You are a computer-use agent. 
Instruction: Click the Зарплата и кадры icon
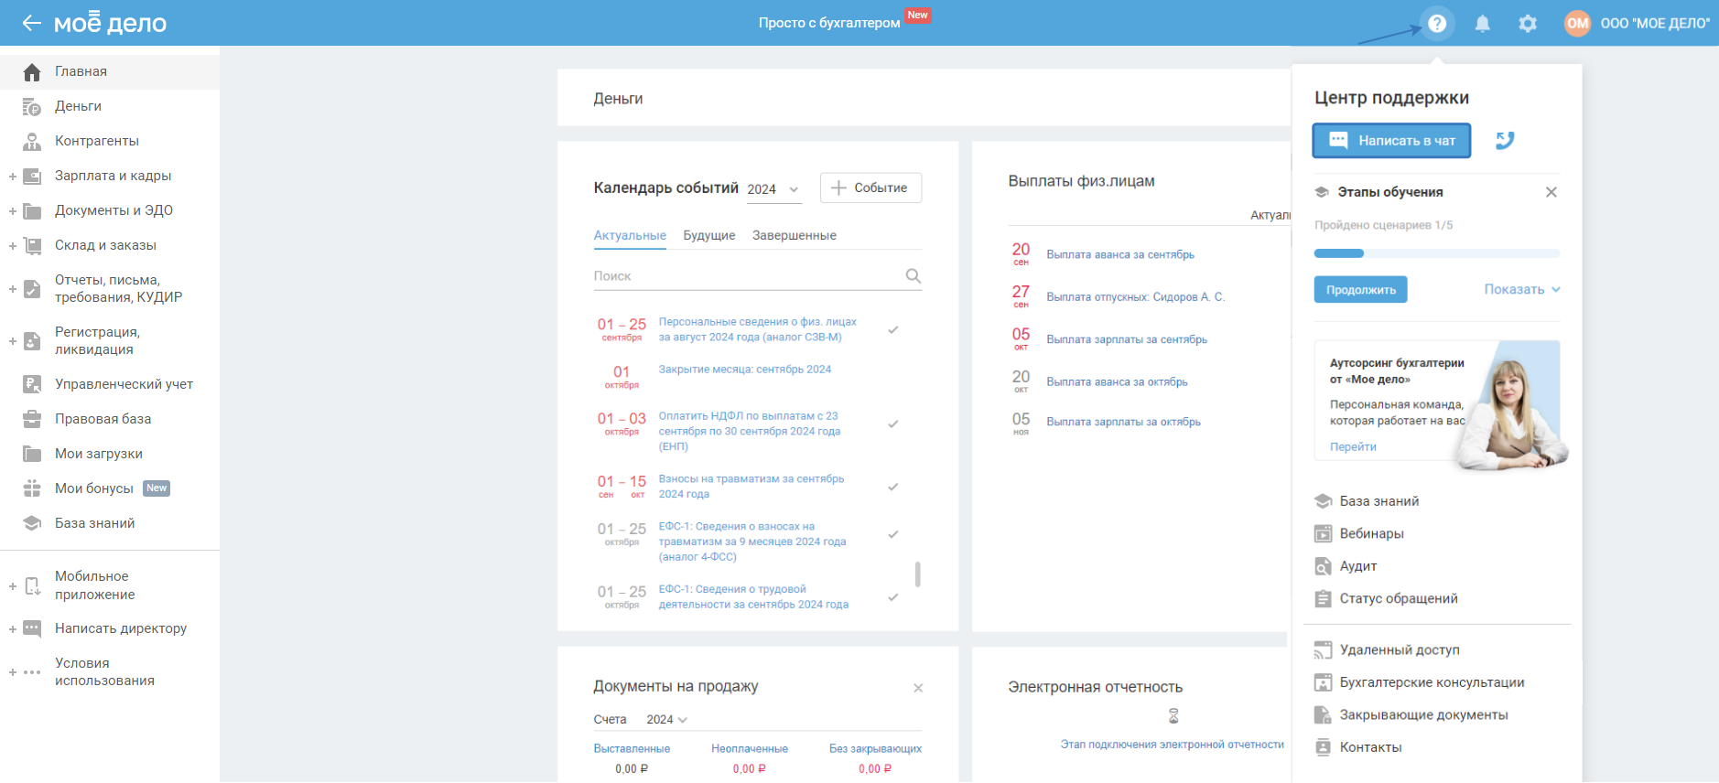pyautogui.click(x=32, y=176)
